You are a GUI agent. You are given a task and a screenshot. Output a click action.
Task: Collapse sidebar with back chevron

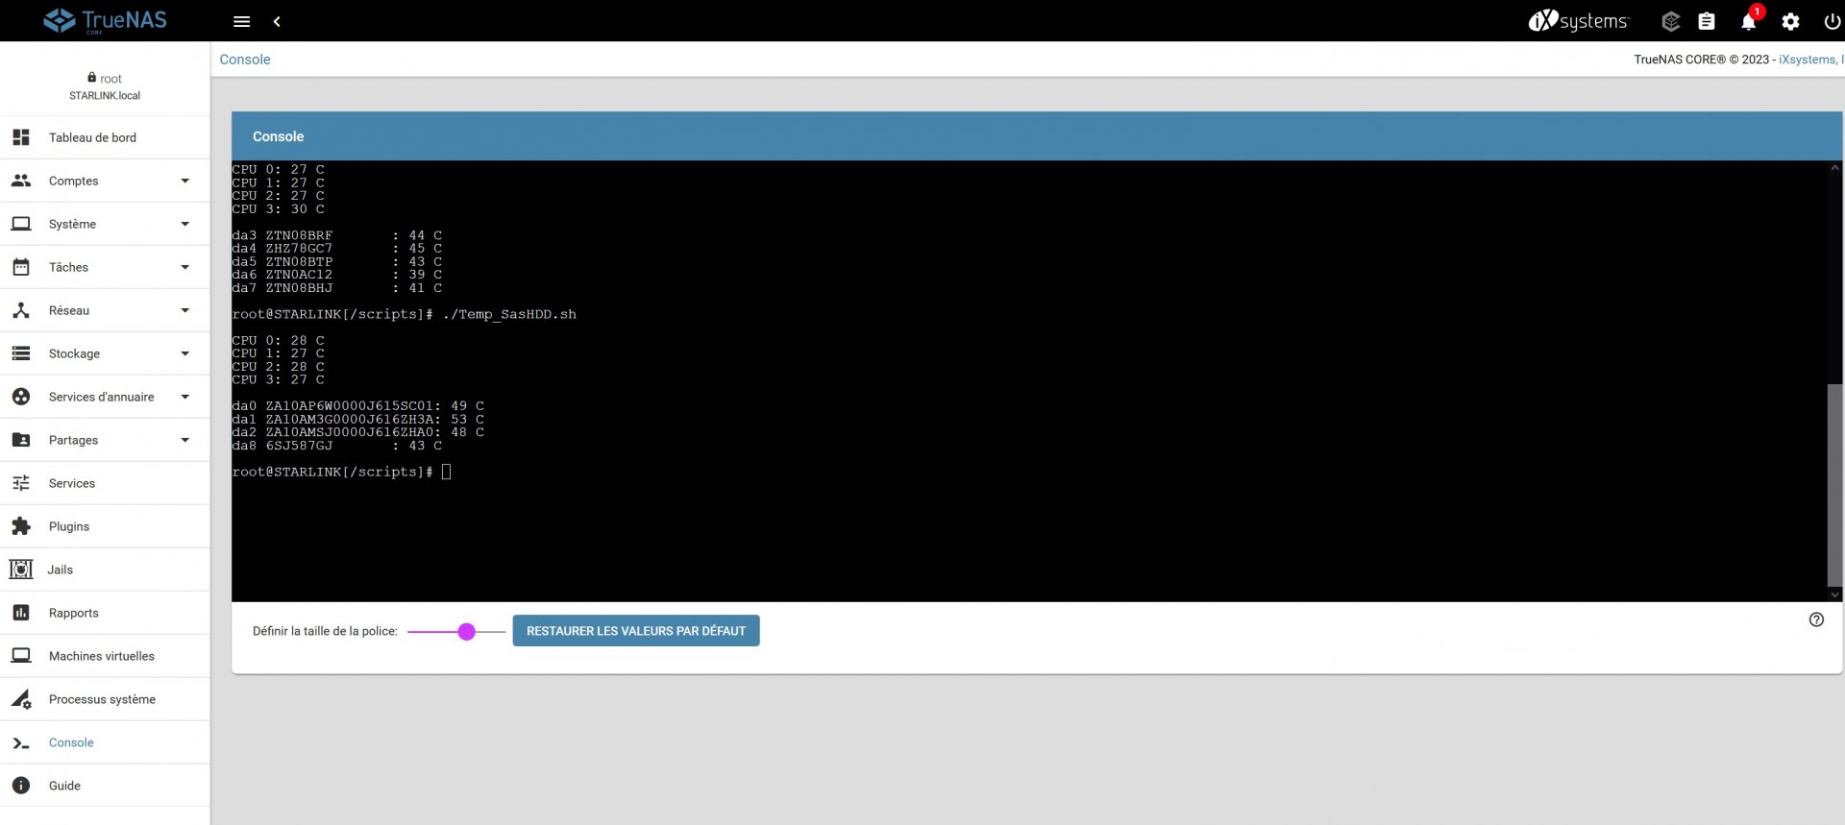click(x=277, y=21)
